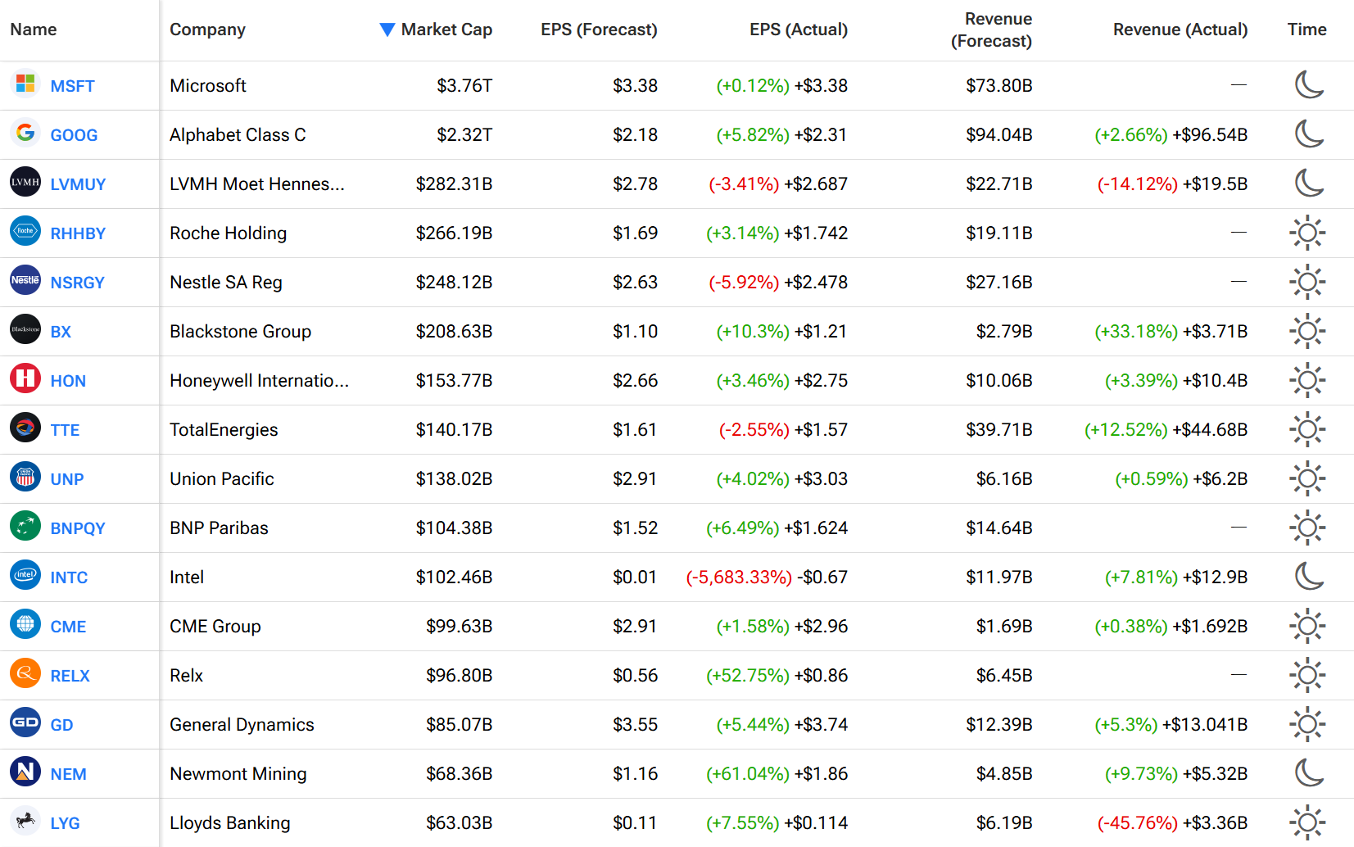Click the Newmont logo icon
This screenshot has height=847, width=1354.
[25, 772]
